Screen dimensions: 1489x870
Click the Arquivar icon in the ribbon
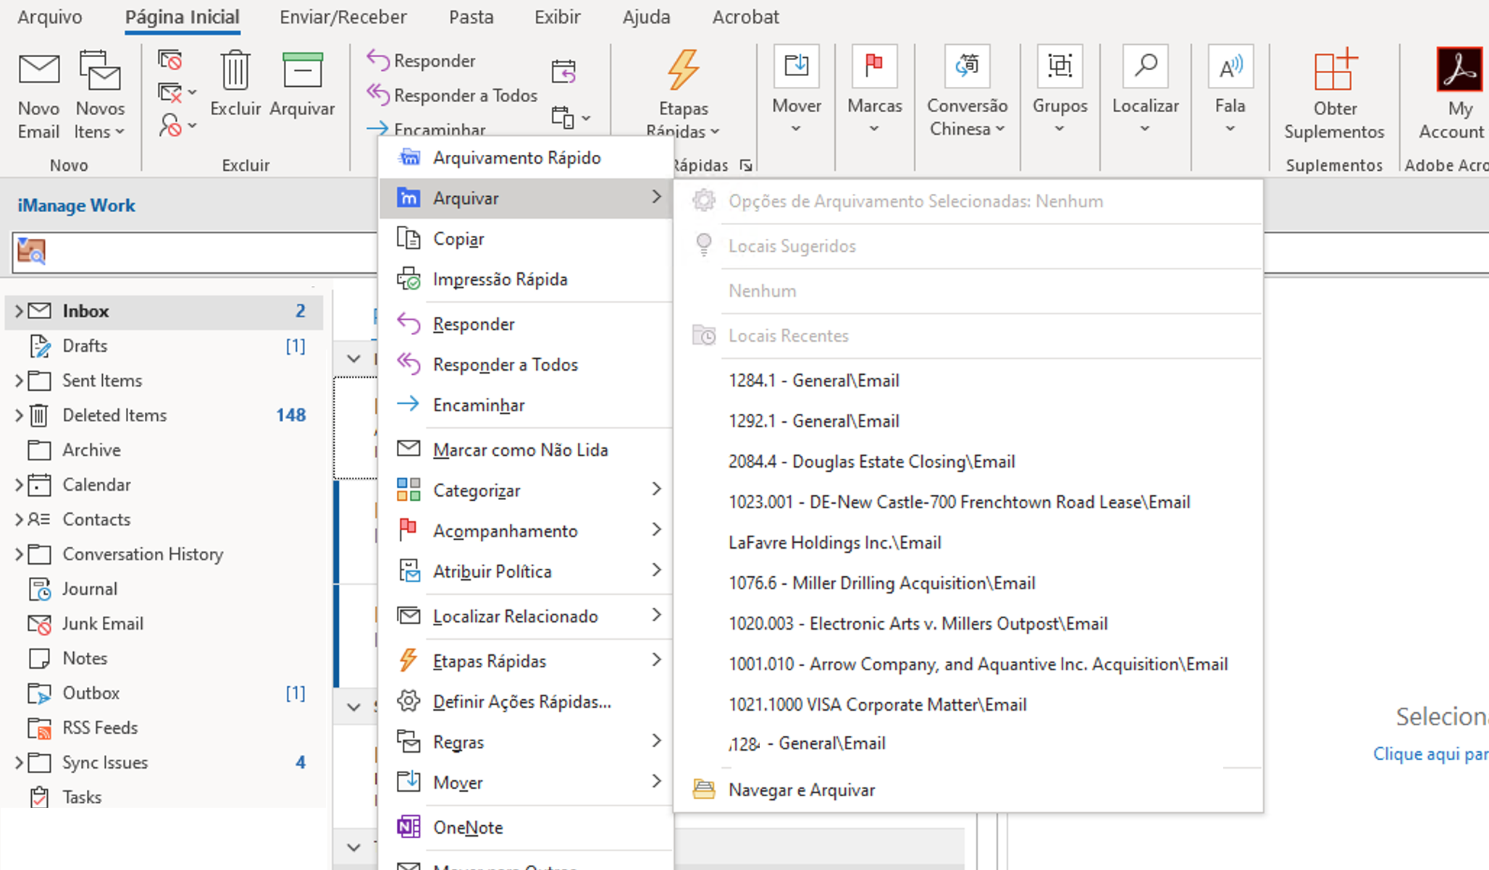click(302, 71)
